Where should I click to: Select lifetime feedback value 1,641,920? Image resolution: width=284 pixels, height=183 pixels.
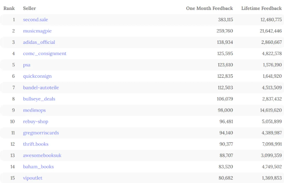click(x=272, y=76)
